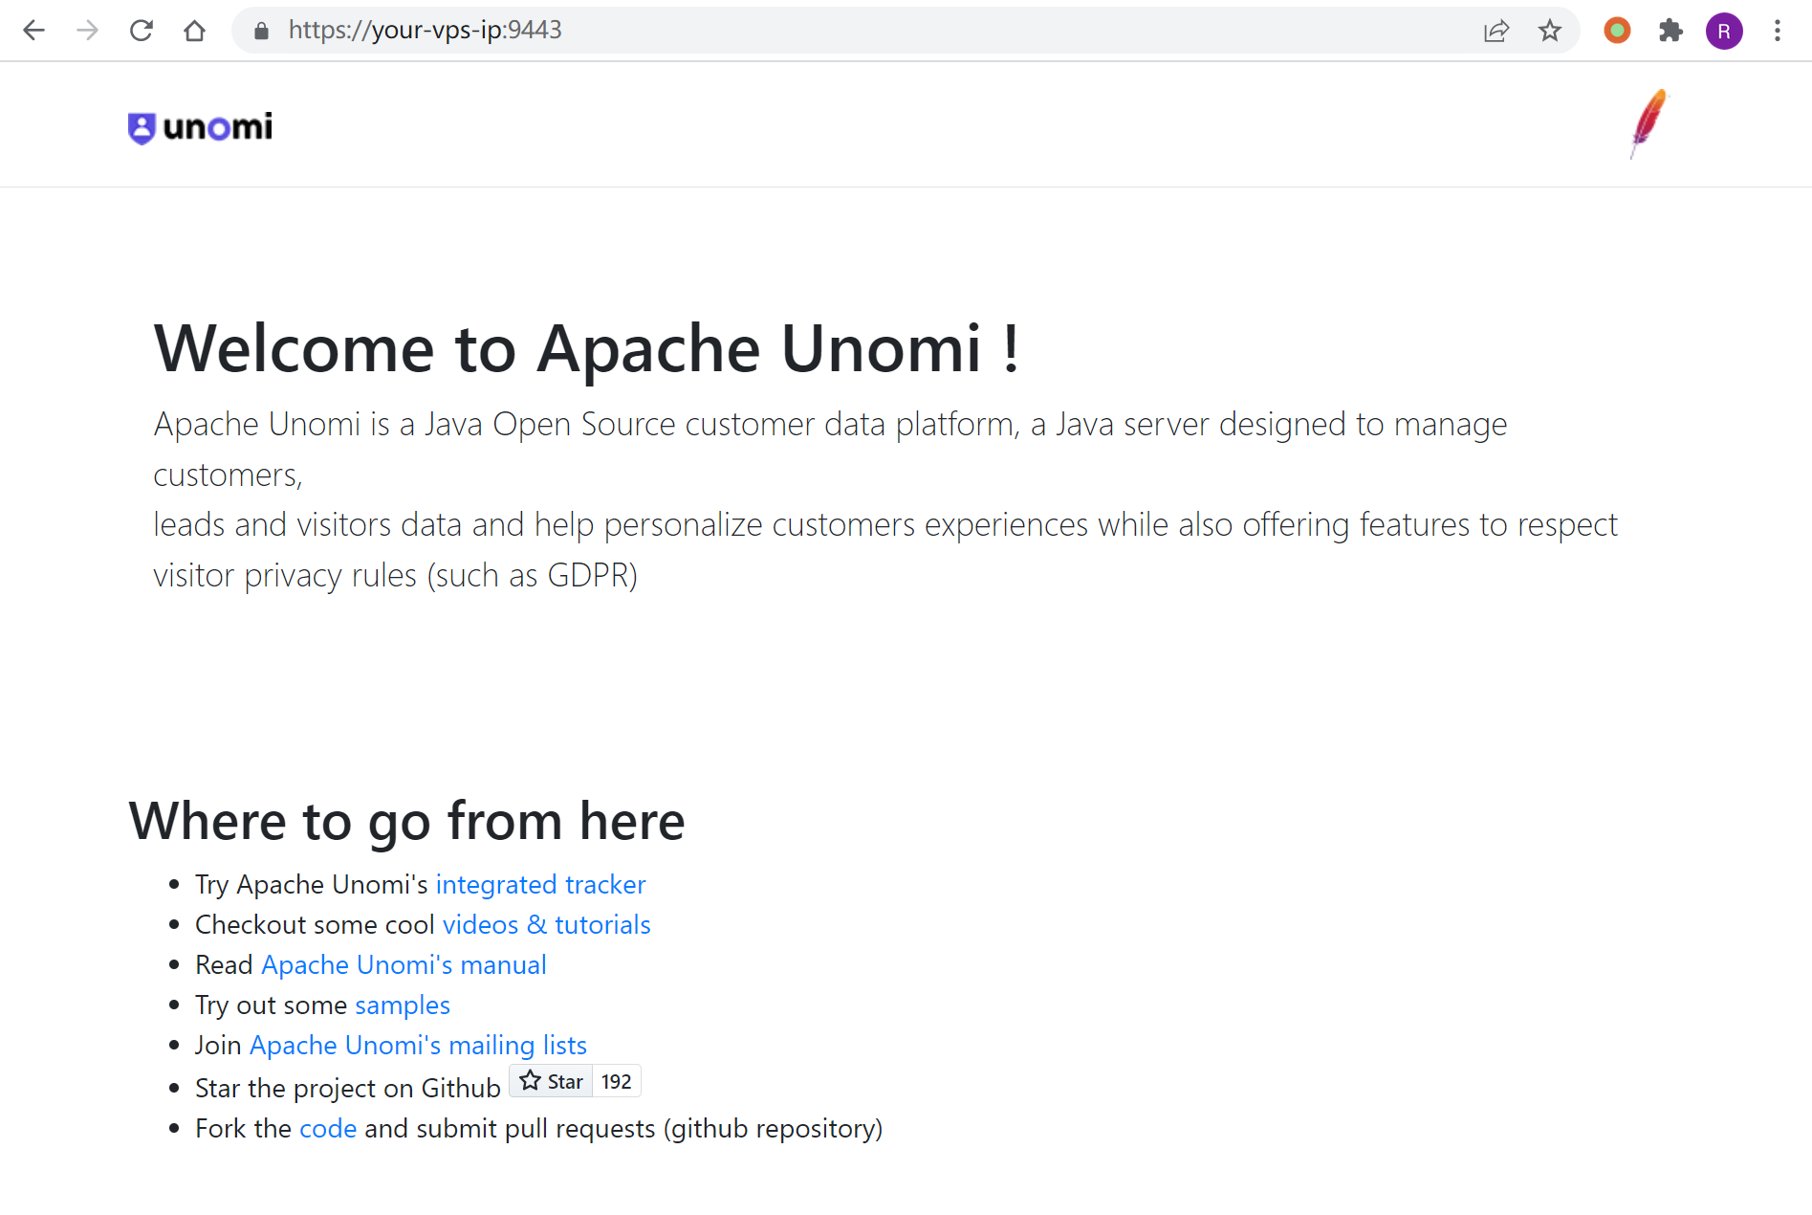
Task: Click the Unomi logo in header
Action: coord(201,127)
